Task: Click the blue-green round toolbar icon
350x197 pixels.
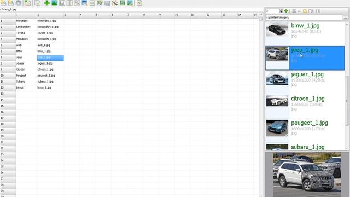Action: tap(130, 3)
